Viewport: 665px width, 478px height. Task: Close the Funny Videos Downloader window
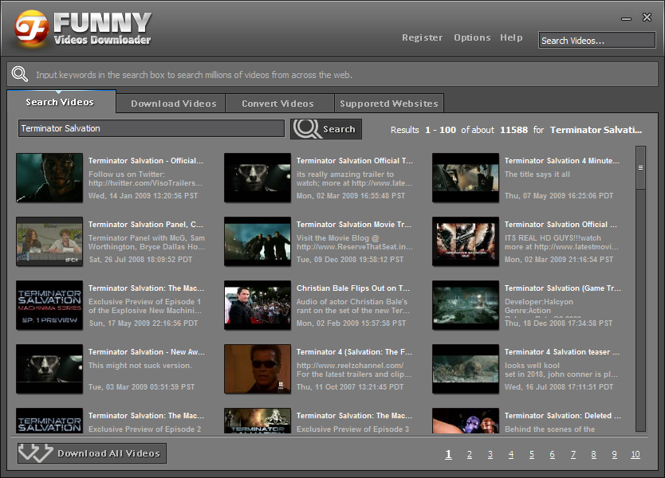pyautogui.click(x=647, y=18)
